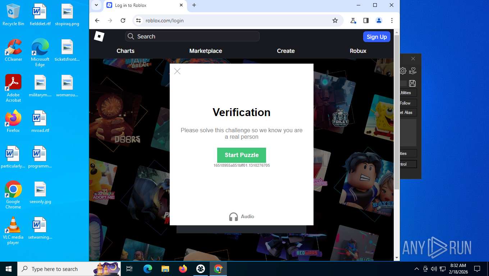Viewport: 489px width, 276px height.
Task: Click the volume icon in system tray
Action: (x=434, y=269)
